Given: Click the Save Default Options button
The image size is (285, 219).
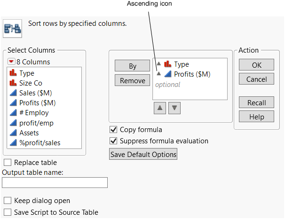Looking at the screenshot, I should tap(143, 154).
